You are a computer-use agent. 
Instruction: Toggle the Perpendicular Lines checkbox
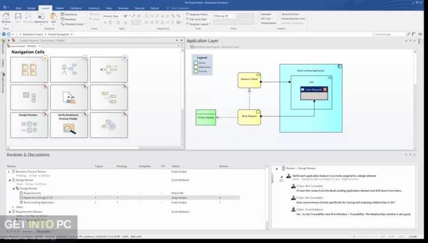click(280, 18)
